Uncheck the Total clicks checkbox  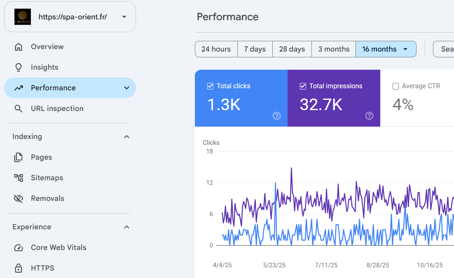click(x=210, y=86)
